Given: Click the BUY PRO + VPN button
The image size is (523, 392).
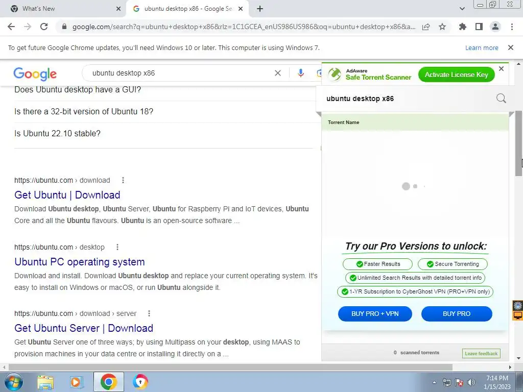Looking at the screenshot, I should (375, 314).
